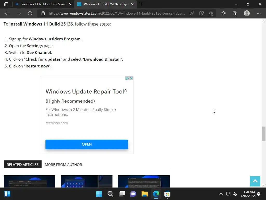Click techloris.com ad link
266x200 pixels.
coord(57,123)
